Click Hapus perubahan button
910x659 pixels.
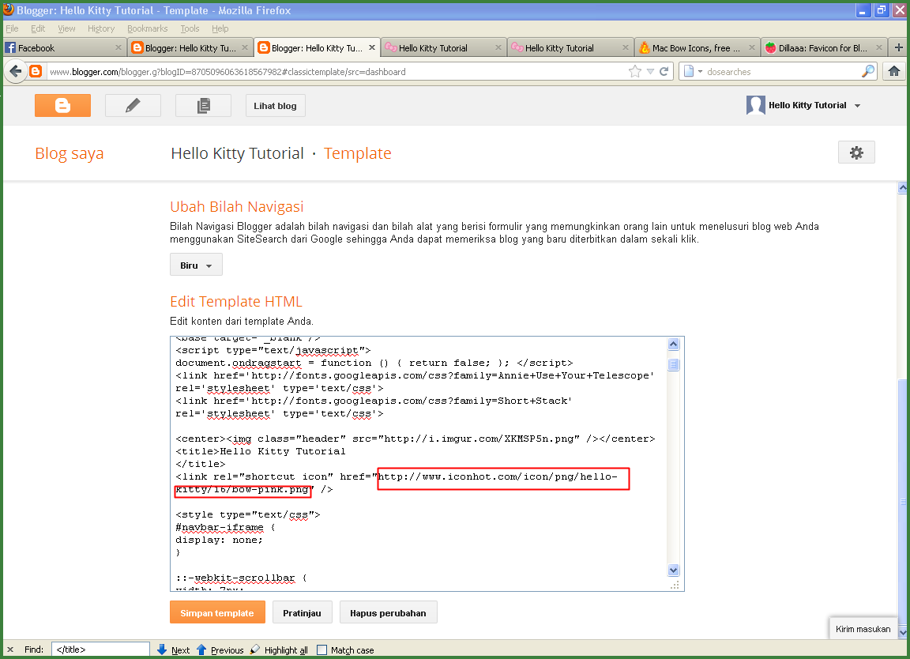coord(388,612)
